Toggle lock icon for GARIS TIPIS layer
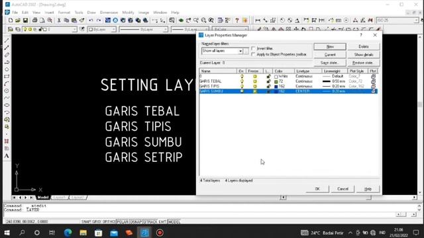424x238 pixels. click(268, 87)
